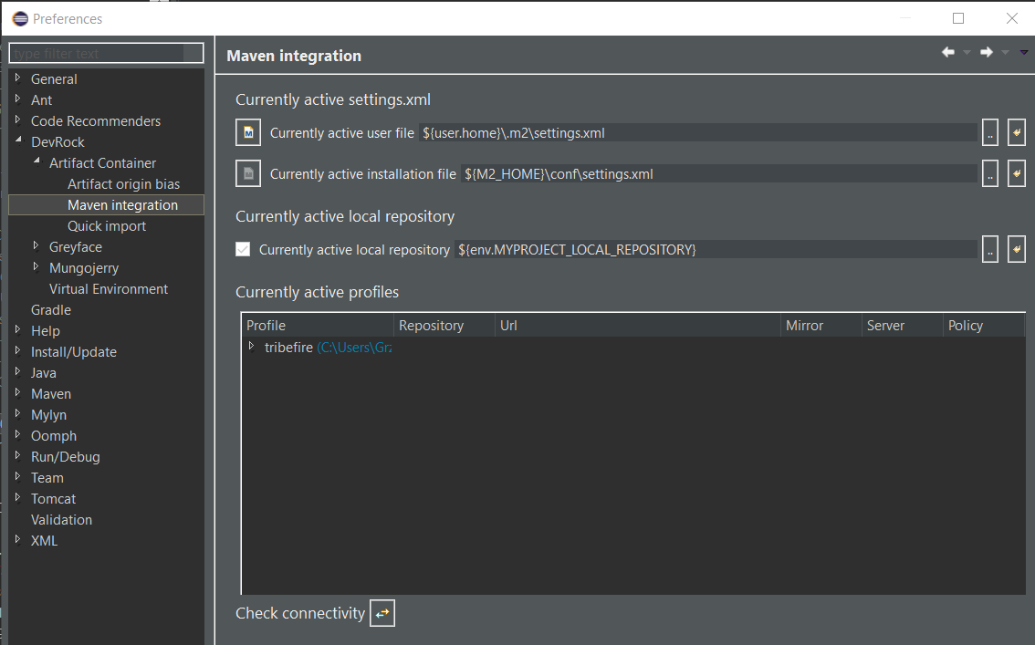Expand the Greyface tree node
This screenshot has width=1035, height=645.
(37, 246)
